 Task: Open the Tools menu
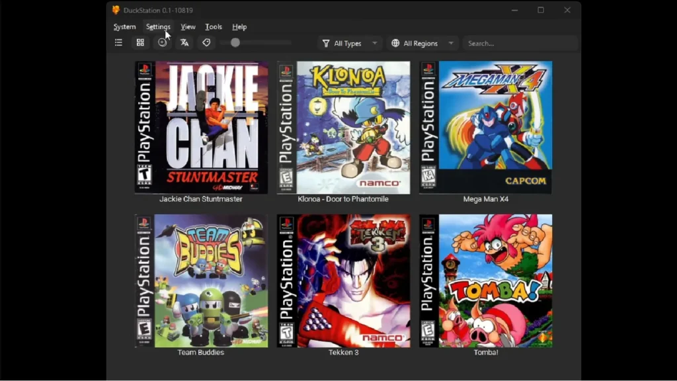214,26
